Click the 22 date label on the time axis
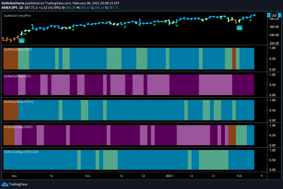Image resolution: width=283 pixels, height=189 pixels. (143, 176)
